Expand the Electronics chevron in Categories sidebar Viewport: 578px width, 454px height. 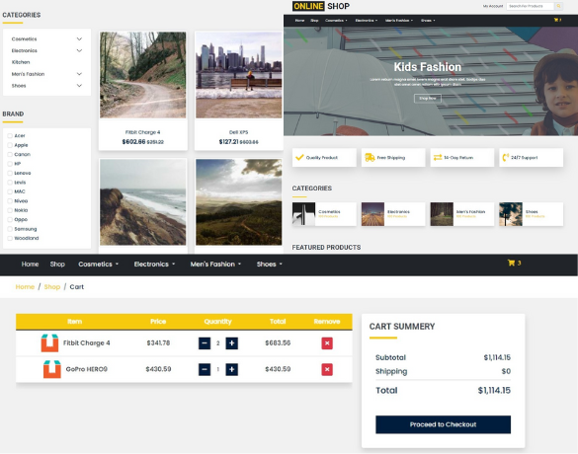[79, 50]
